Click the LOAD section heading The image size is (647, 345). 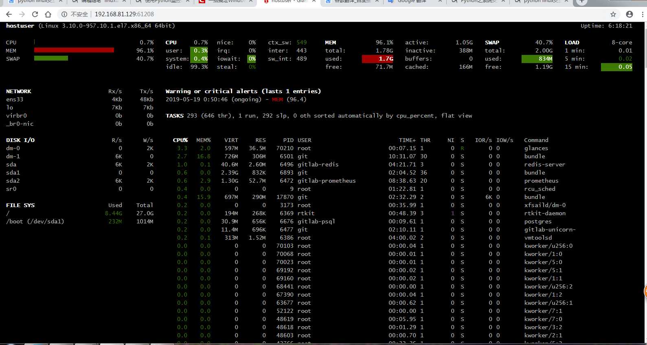coord(572,42)
